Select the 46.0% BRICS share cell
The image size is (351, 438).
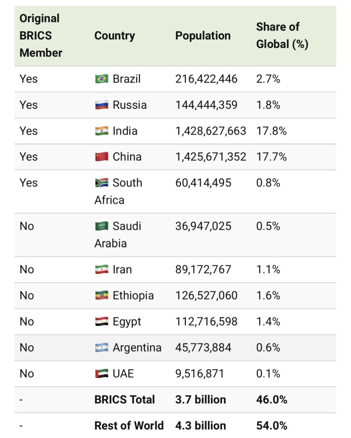(272, 400)
